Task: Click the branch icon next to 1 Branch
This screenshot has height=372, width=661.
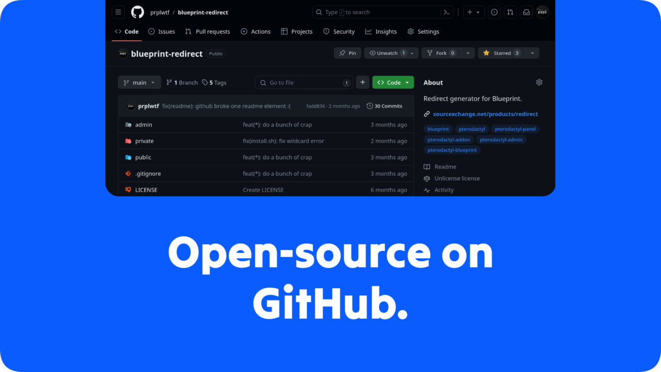Action: (169, 82)
